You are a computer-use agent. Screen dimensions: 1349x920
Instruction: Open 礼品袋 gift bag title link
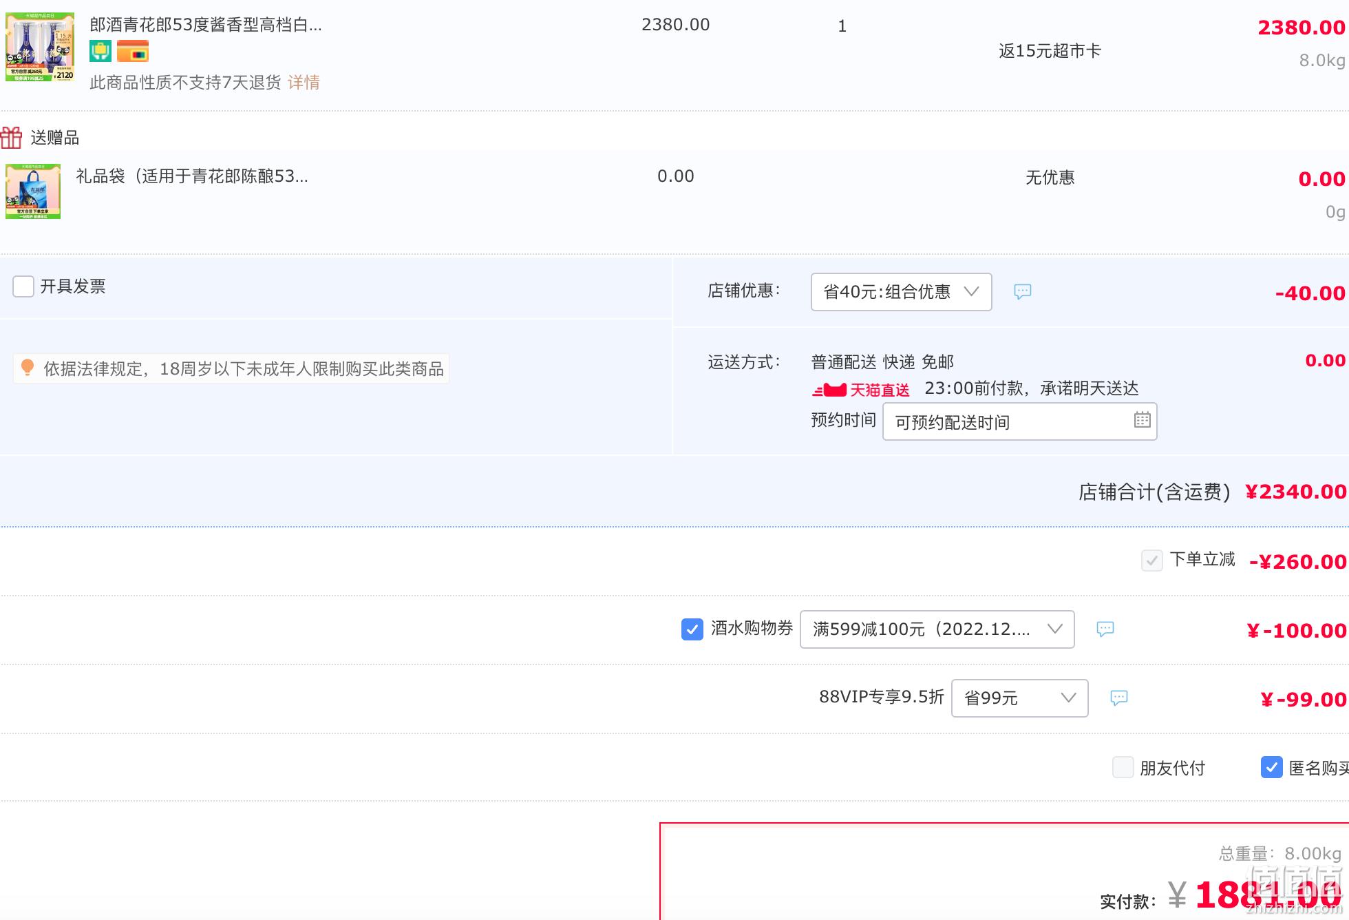pos(192,176)
